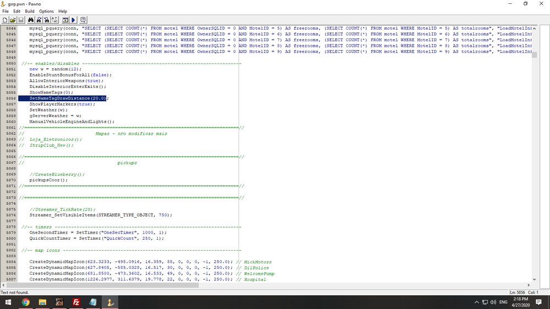This screenshot has height=309, width=550.
Task: Click the Find Previous toolbar icon
Action: click(47, 20)
